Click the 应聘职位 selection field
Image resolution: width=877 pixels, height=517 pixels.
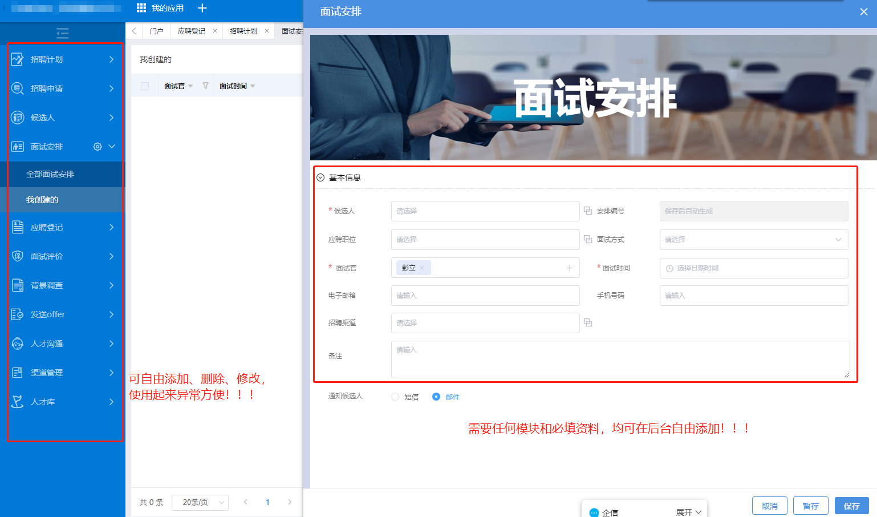click(485, 240)
